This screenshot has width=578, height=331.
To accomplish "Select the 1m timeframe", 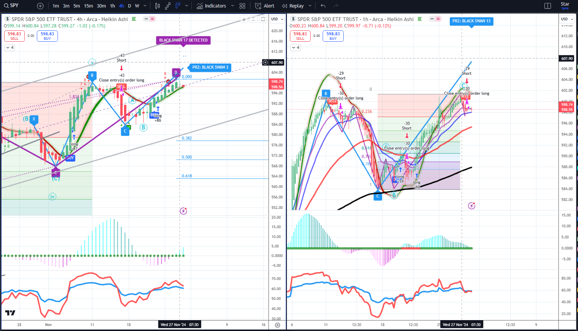I will point(56,6).
